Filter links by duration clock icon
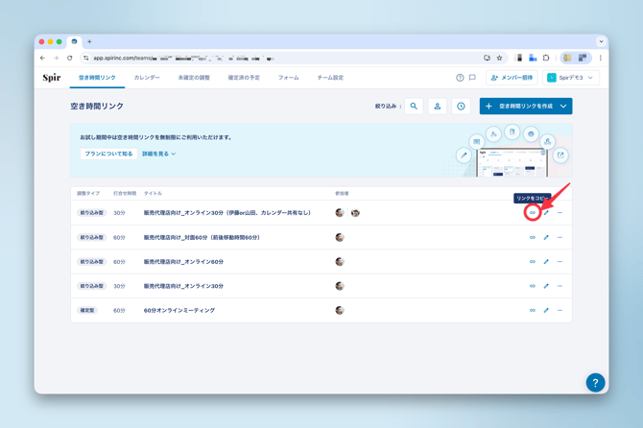 [461, 107]
